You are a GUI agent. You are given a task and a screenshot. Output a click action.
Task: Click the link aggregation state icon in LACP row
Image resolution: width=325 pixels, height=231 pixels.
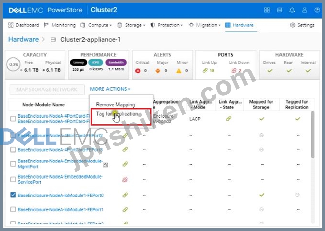[229, 118]
